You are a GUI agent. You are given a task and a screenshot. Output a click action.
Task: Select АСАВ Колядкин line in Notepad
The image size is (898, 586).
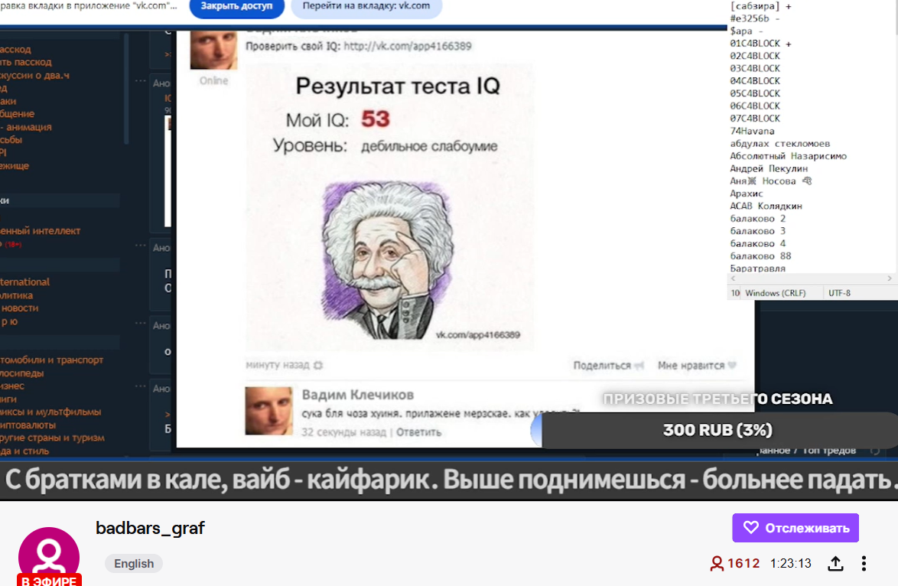coord(766,207)
